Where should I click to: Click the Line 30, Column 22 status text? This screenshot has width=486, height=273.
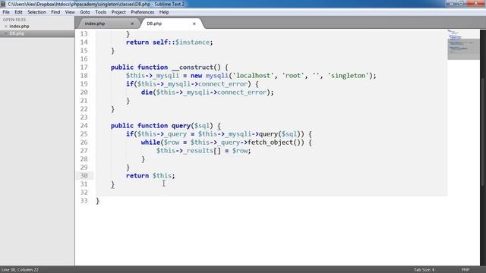(20, 270)
